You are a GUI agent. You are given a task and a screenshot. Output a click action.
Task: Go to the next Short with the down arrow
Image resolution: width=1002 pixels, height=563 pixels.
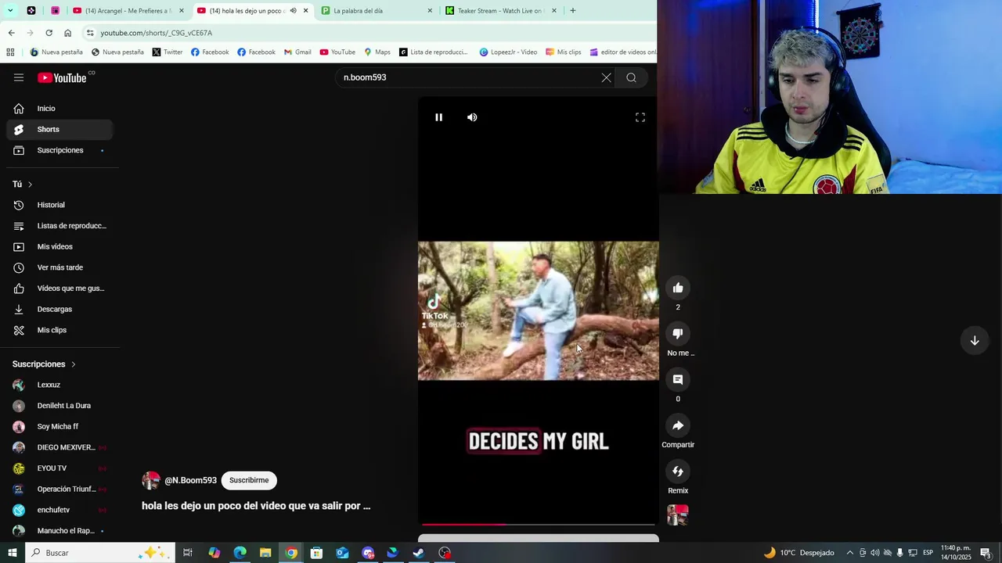975,341
